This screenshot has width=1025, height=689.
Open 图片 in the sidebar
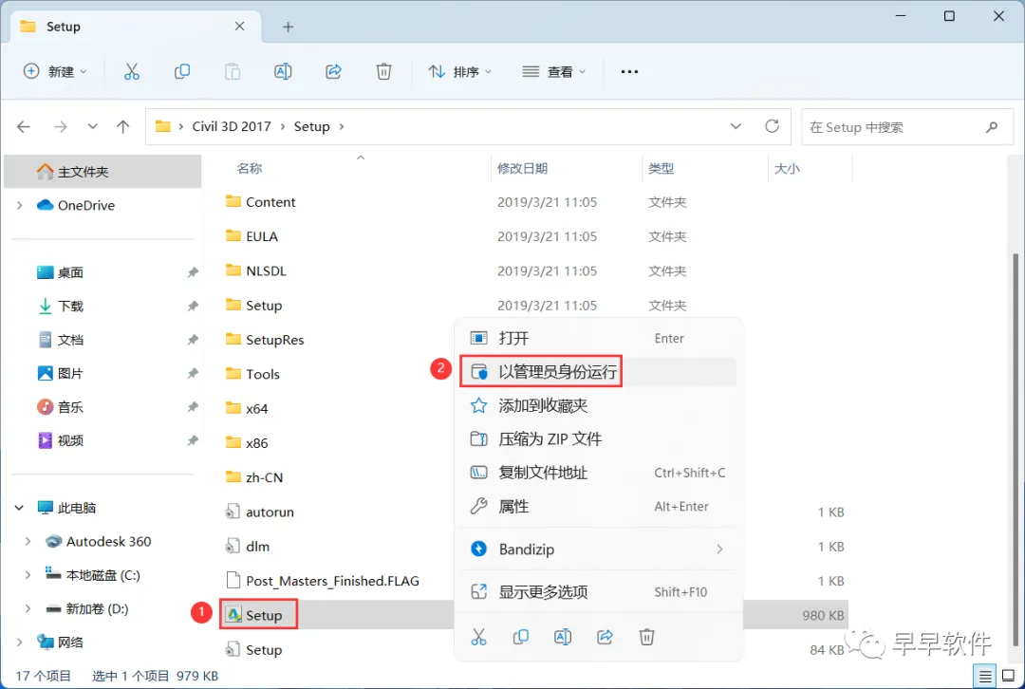tap(70, 373)
